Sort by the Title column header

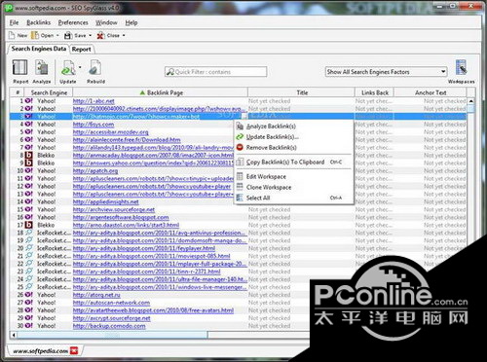click(x=302, y=92)
